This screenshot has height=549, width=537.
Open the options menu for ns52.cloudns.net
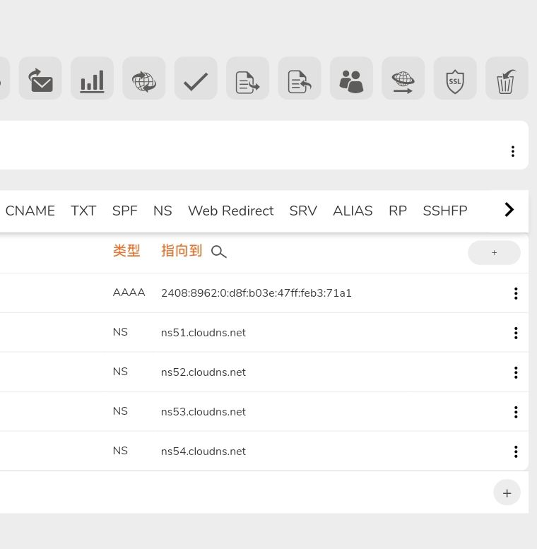click(x=516, y=372)
